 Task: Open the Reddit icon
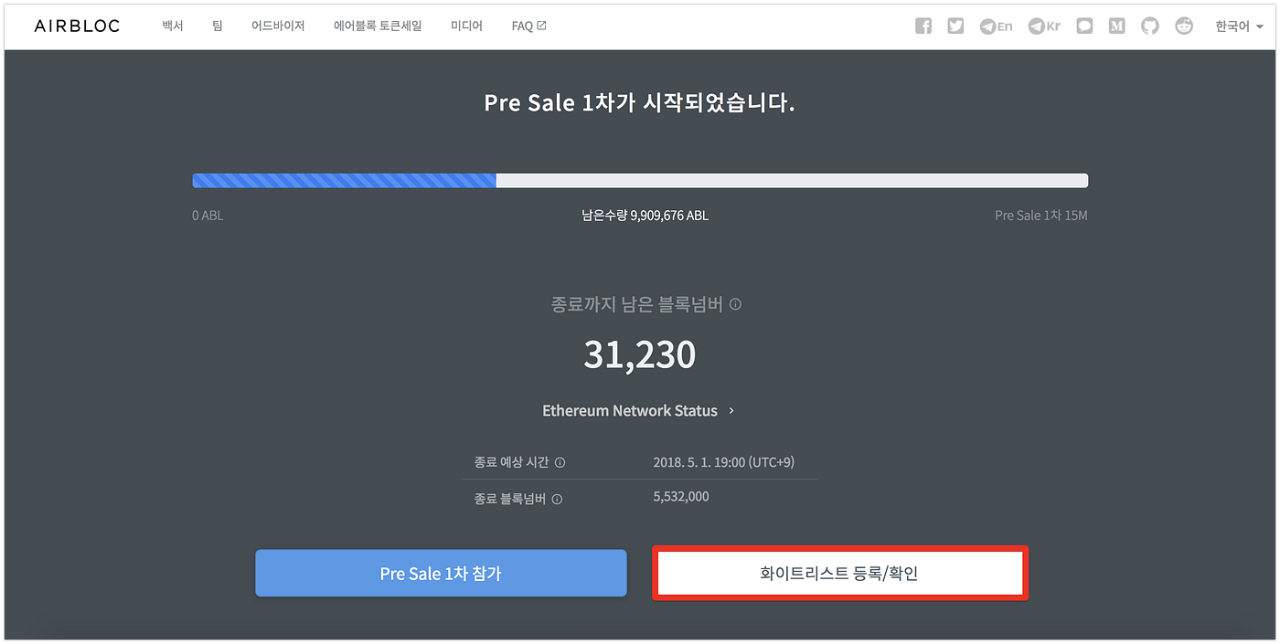[1184, 26]
